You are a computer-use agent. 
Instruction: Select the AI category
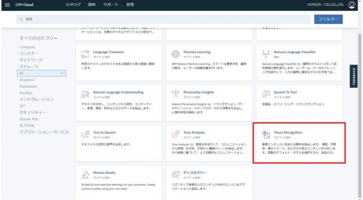[x=42, y=73]
